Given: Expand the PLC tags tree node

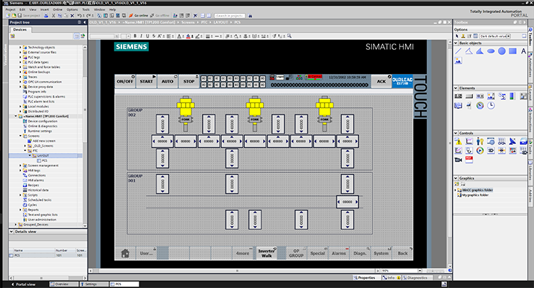Looking at the screenshot, I should pos(20,57).
